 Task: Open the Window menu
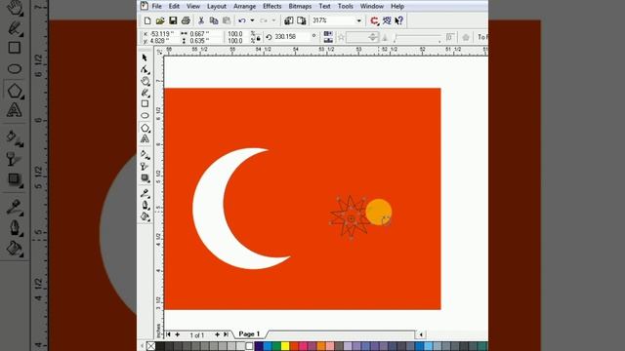[371, 7]
